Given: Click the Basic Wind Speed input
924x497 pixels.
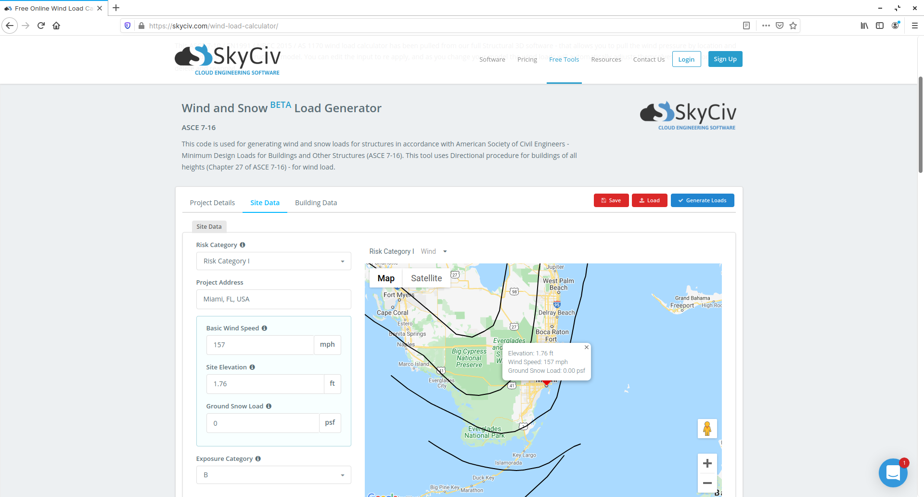Looking at the screenshot, I should click(260, 345).
